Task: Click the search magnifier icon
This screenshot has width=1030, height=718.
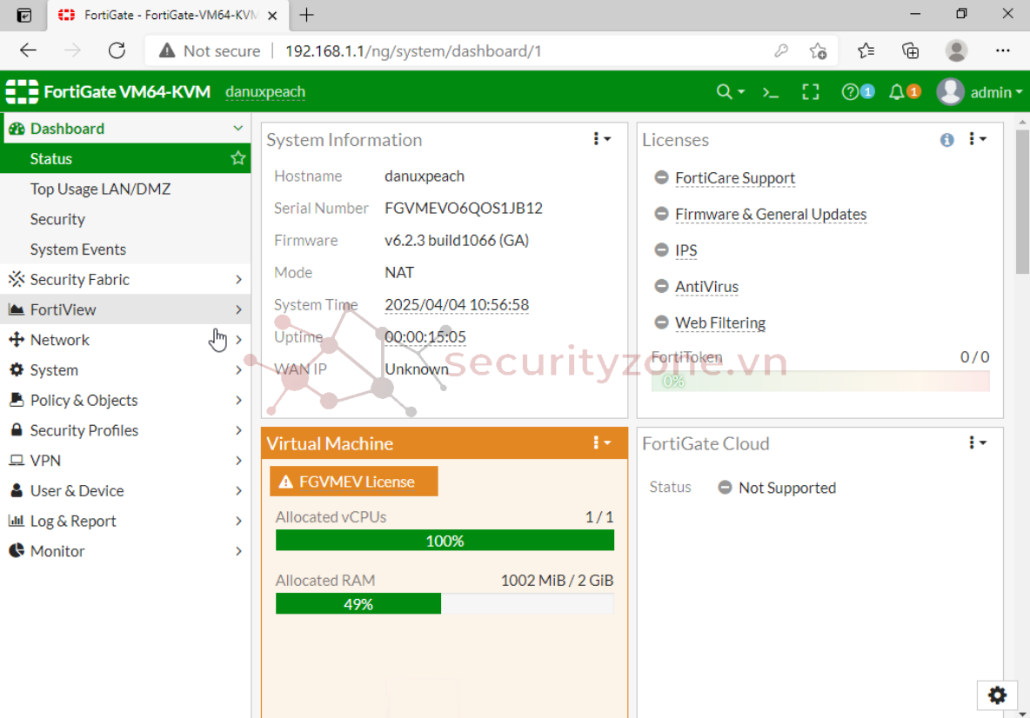Action: click(x=724, y=92)
